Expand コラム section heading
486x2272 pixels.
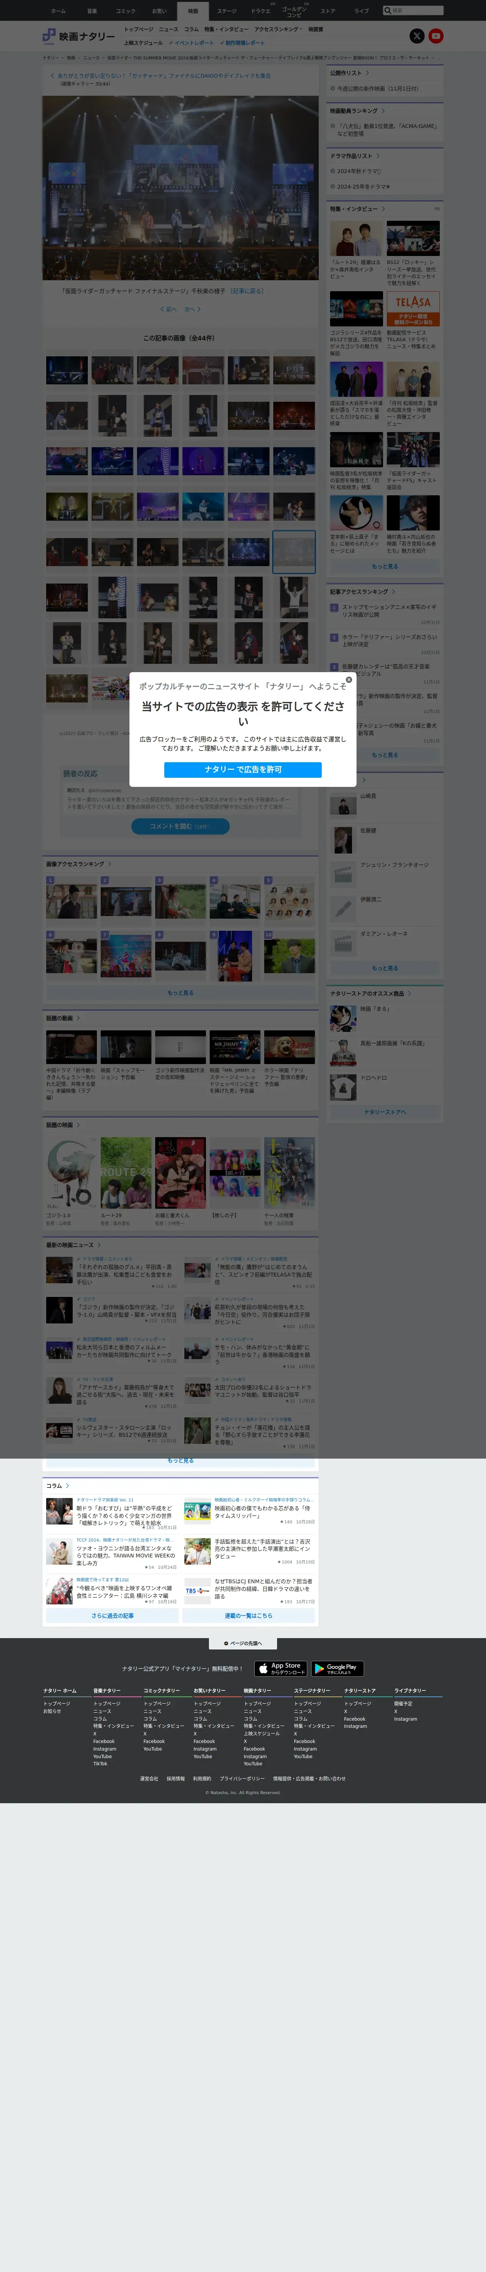click(57, 1486)
